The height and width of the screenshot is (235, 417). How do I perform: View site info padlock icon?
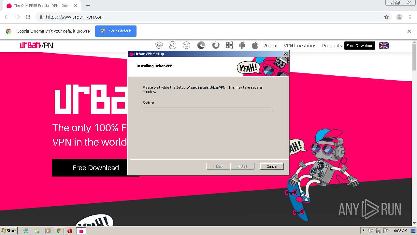click(41, 17)
